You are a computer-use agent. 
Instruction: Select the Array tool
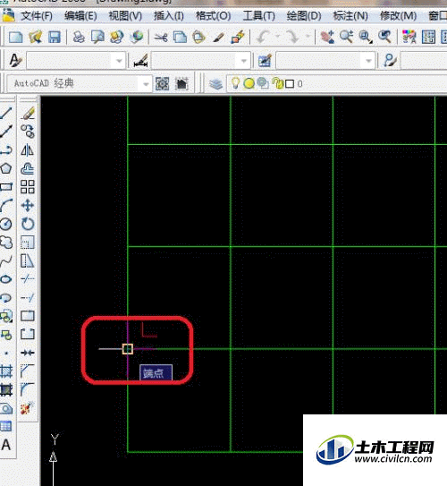(28, 187)
